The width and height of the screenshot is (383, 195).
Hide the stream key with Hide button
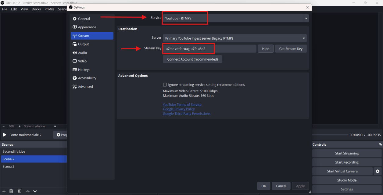pyautogui.click(x=266, y=49)
